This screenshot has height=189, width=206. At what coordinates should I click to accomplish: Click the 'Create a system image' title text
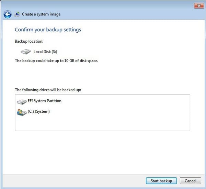coord(41,14)
